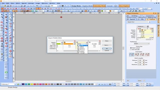The image size is (160, 90).
Task: Pin the Object Properties panel
Action: click(154, 13)
